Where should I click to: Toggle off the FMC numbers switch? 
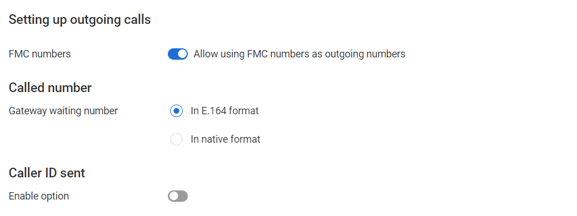(x=178, y=54)
